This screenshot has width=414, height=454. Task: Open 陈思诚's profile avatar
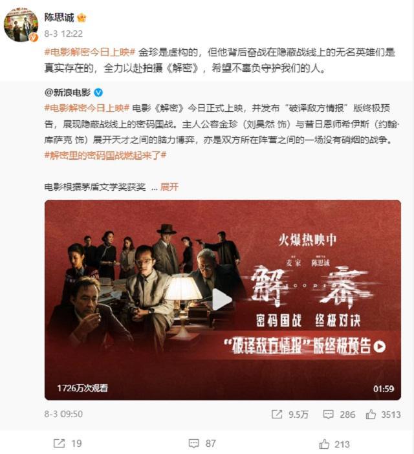tap(21, 25)
